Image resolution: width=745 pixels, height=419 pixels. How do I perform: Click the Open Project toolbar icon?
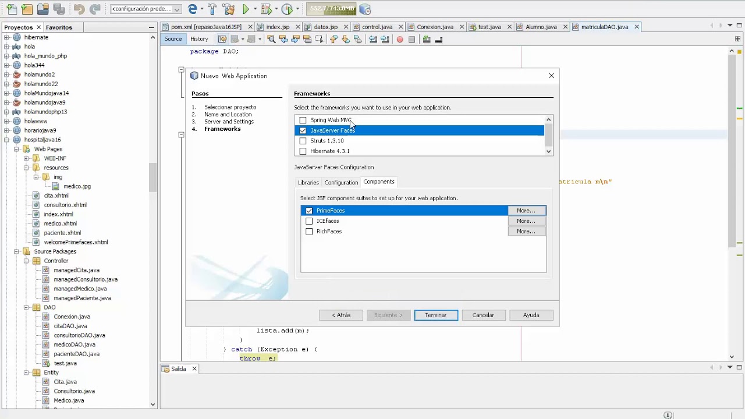(43, 9)
